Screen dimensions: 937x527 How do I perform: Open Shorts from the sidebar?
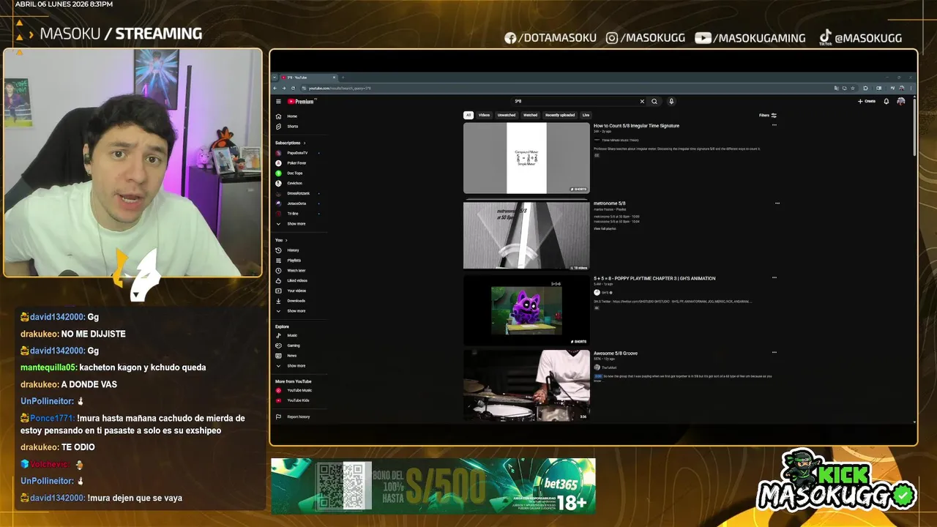(292, 127)
